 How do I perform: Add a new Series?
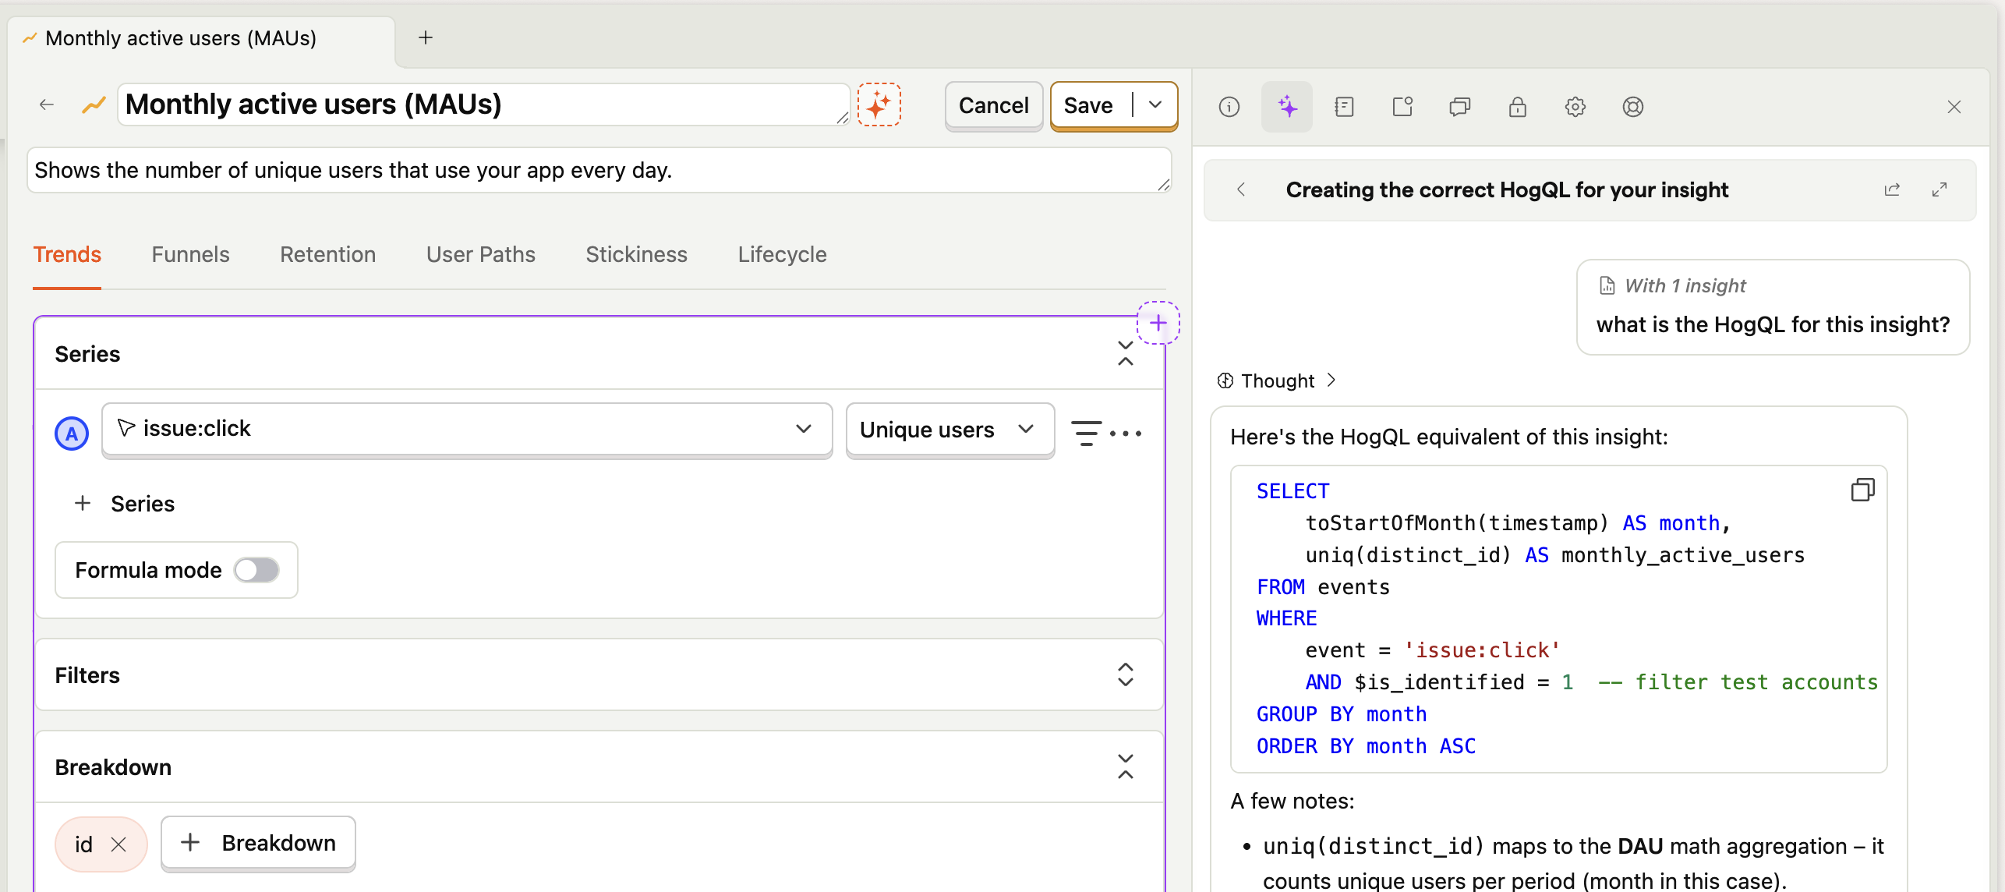(124, 504)
